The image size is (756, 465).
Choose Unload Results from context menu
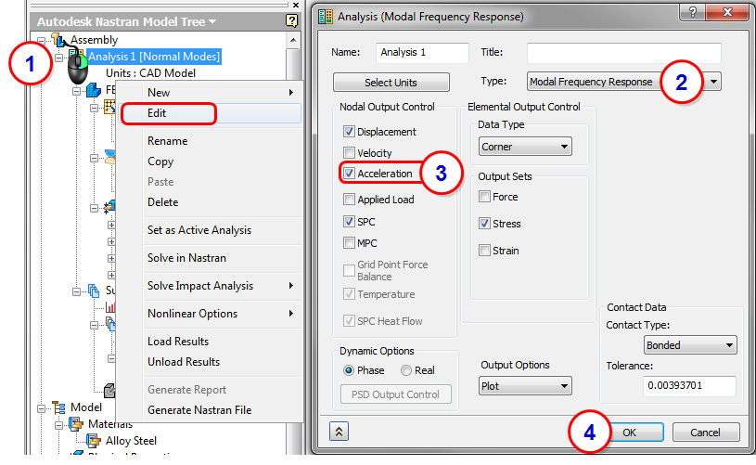click(210, 362)
